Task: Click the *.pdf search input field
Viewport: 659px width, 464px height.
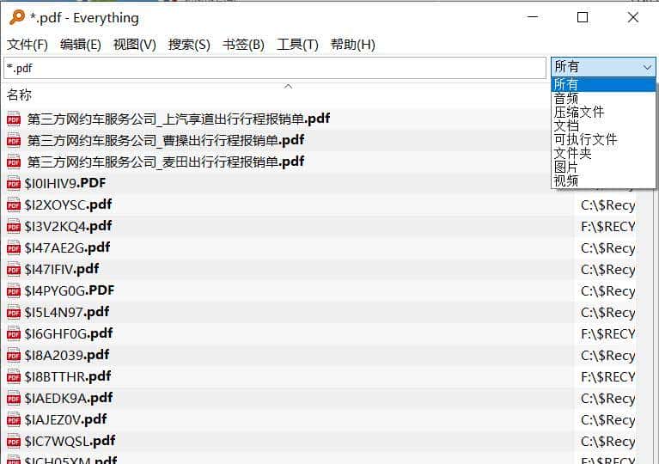Action: pos(275,68)
